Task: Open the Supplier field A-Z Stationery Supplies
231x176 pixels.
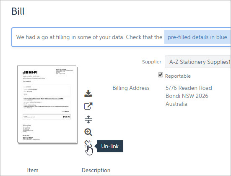Action: tap(198, 62)
